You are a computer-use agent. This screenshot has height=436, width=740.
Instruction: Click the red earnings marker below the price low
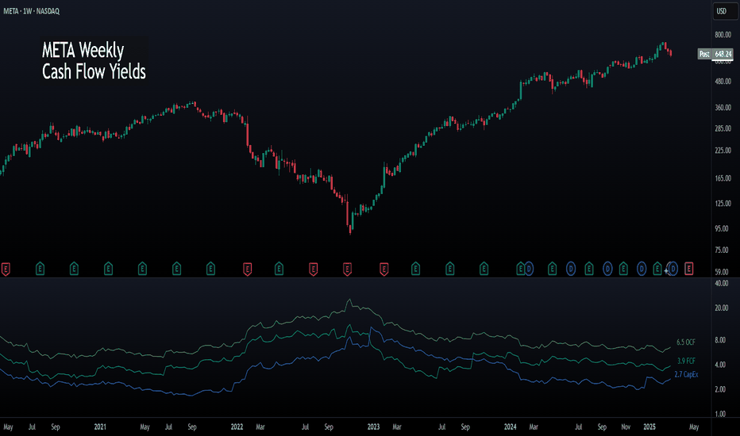347,270
